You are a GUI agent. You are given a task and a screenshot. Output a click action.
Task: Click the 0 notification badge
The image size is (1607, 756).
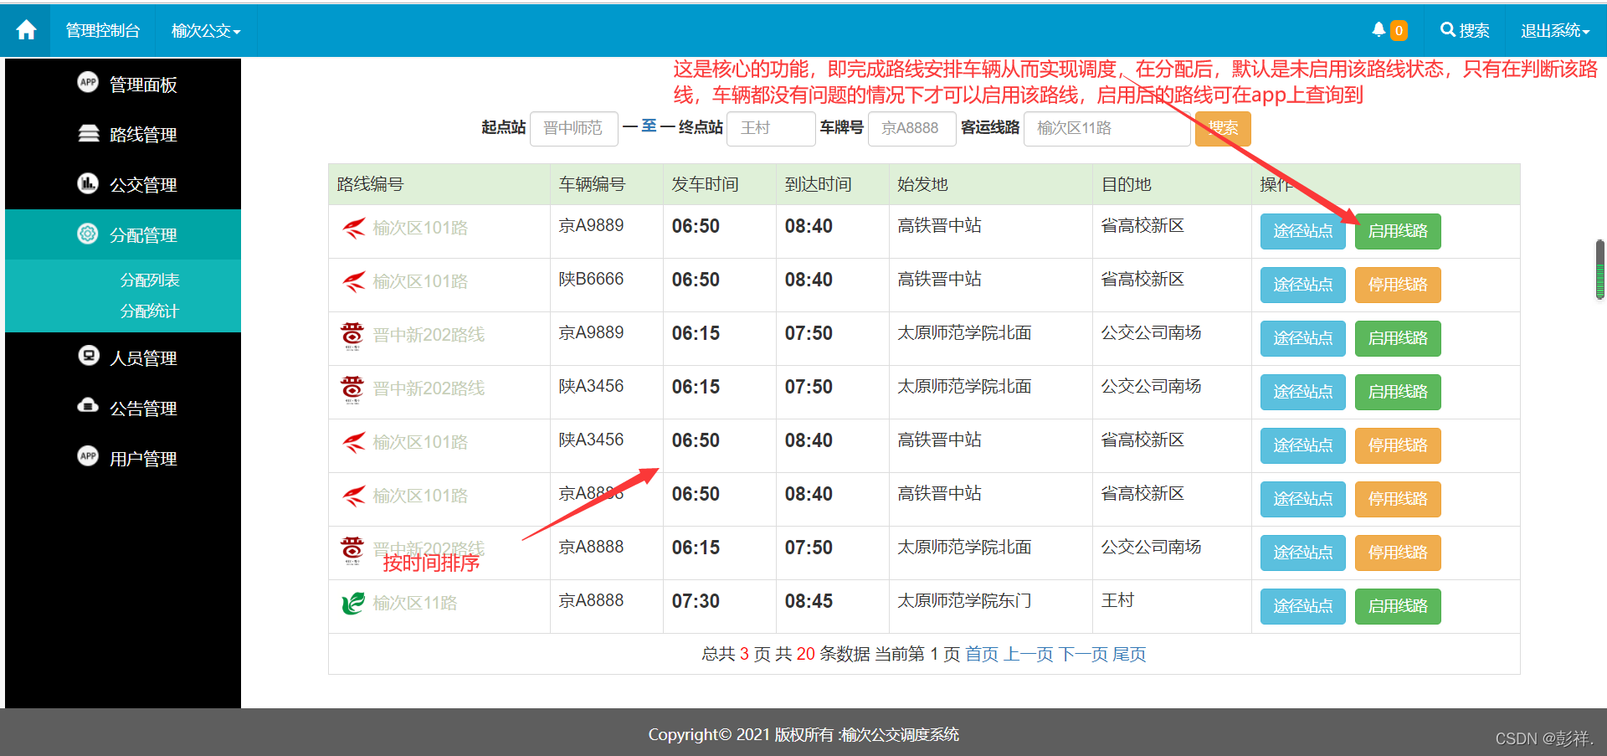click(1399, 31)
